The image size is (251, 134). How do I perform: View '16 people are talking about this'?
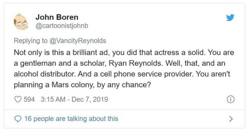pos(71,119)
